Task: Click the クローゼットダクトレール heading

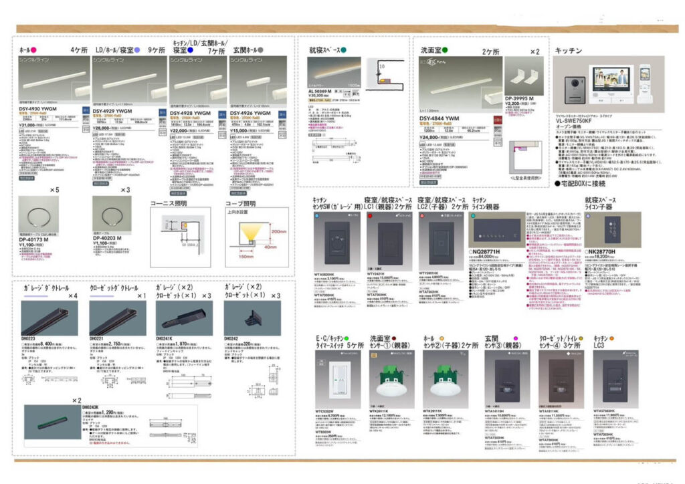Action: pyautogui.click(x=114, y=288)
